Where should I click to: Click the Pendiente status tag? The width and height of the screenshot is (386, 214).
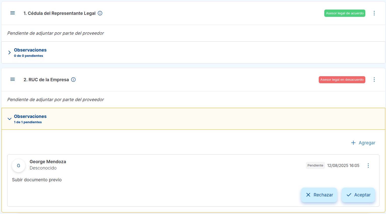315,165
